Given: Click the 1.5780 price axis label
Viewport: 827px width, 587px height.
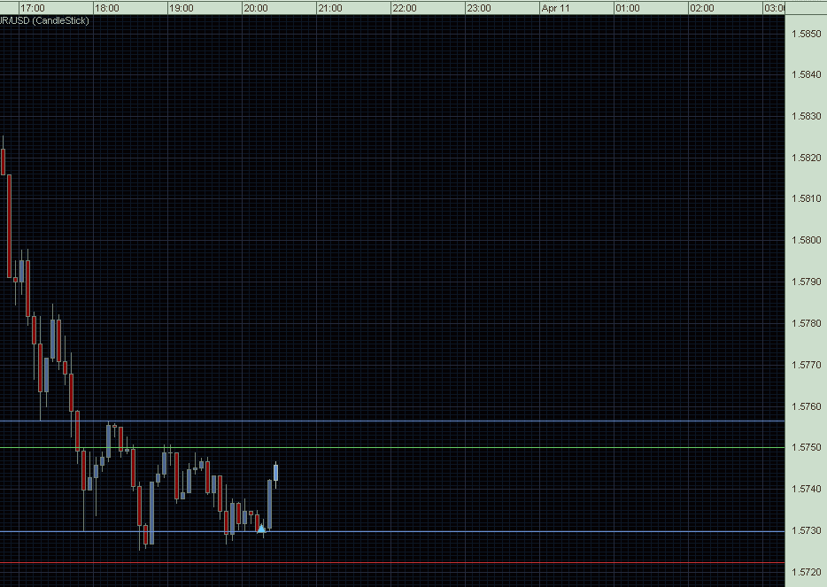Looking at the screenshot, I should click(807, 323).
